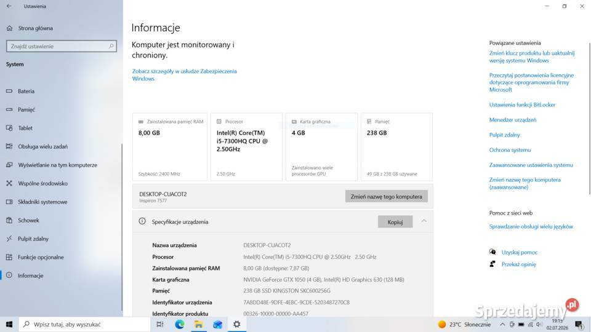
Task: Select product ID 00326-10000-00000-AA457 text
Action: click(x=276, y=314)
